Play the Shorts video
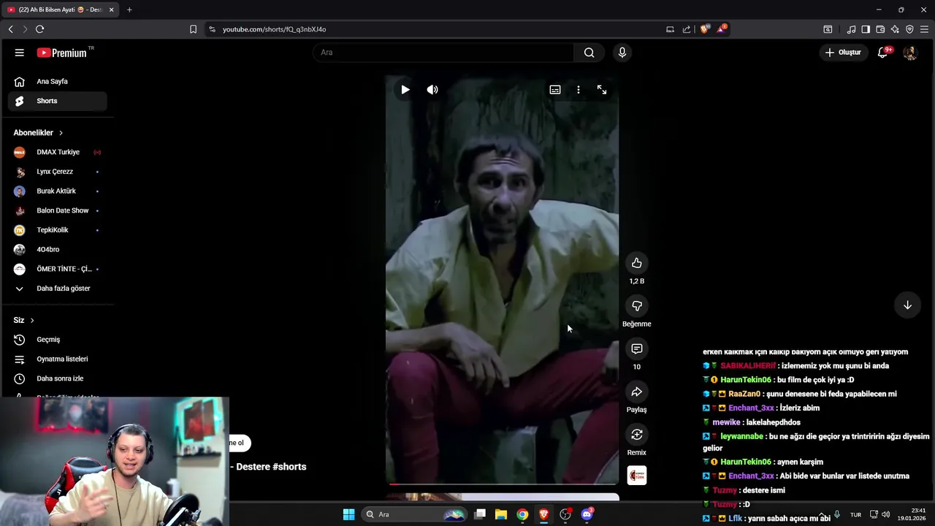This screenshot has height=526, width=935. click(x=405, y=90)
